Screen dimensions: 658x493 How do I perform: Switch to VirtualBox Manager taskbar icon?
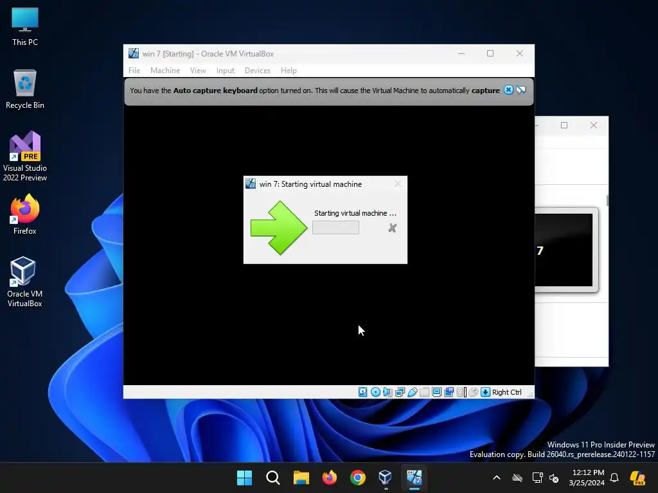pos(386,478)
